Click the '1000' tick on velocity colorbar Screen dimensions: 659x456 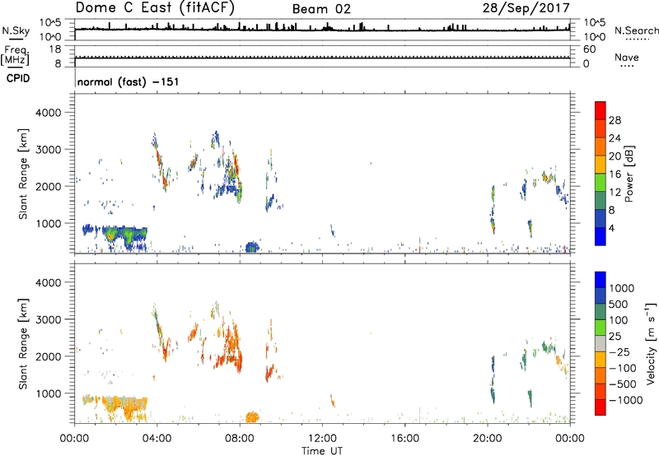point(622,288)
